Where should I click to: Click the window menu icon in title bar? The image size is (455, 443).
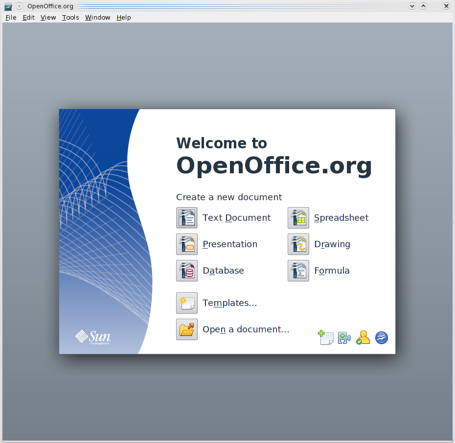click(8, 6)
